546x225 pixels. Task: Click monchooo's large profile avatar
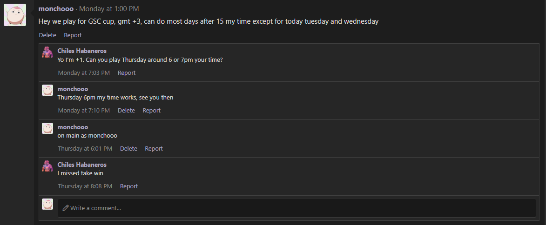tap(15, 15)
